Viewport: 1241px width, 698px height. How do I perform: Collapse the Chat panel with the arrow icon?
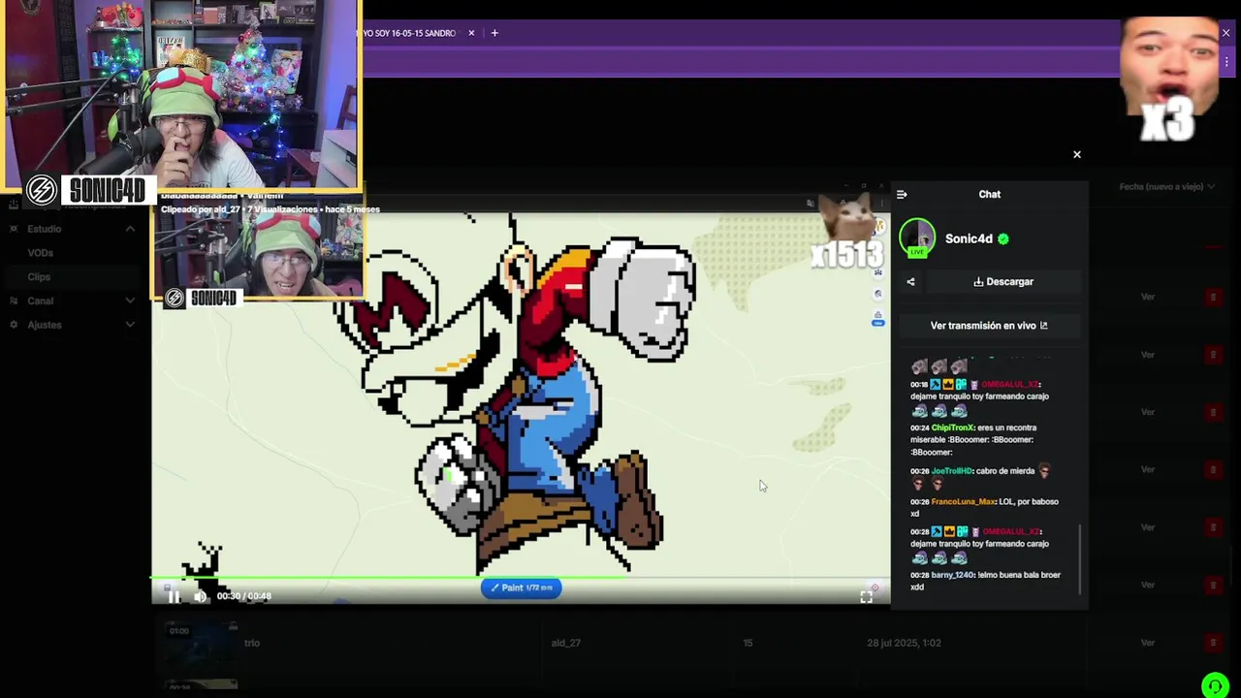902,194
